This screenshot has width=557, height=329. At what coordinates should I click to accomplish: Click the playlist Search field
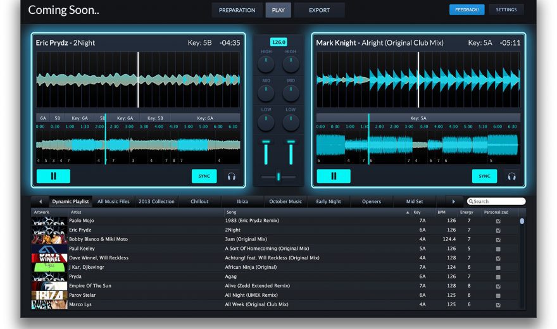click(499, 201)
